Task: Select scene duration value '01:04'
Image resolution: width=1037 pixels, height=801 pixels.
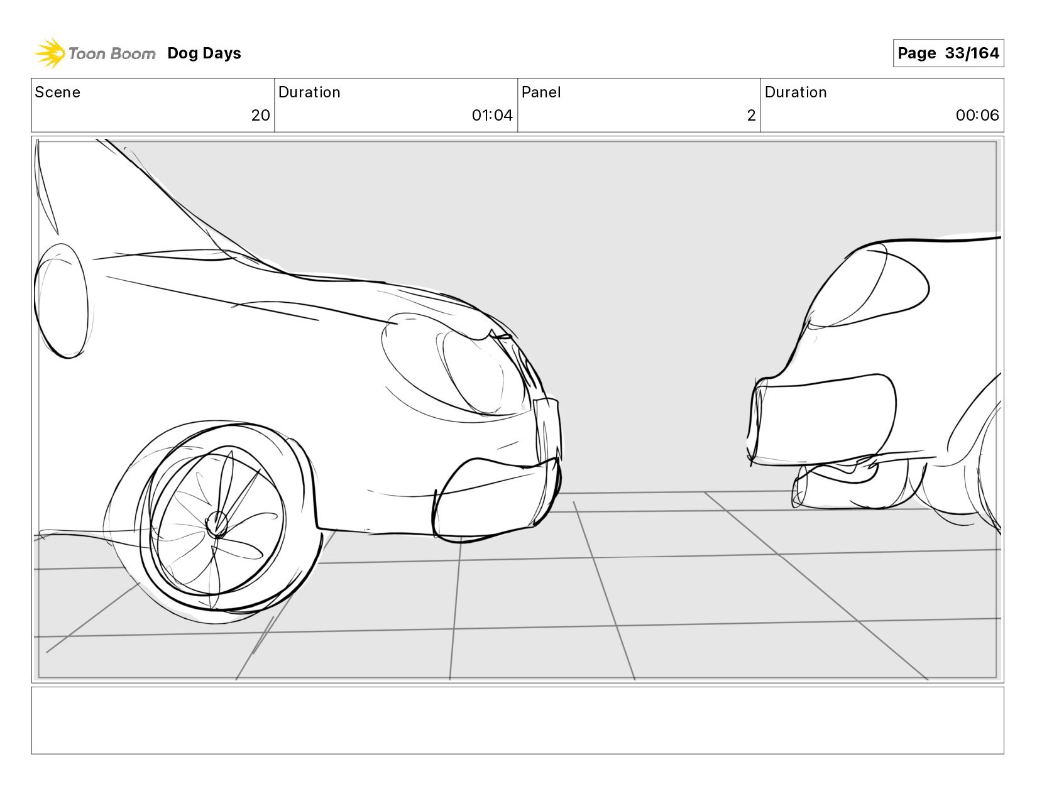Action: coord(492,116)
